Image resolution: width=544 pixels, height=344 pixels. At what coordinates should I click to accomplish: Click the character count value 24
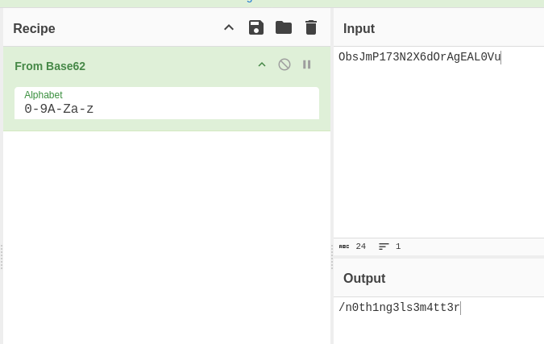pos(360,247)
